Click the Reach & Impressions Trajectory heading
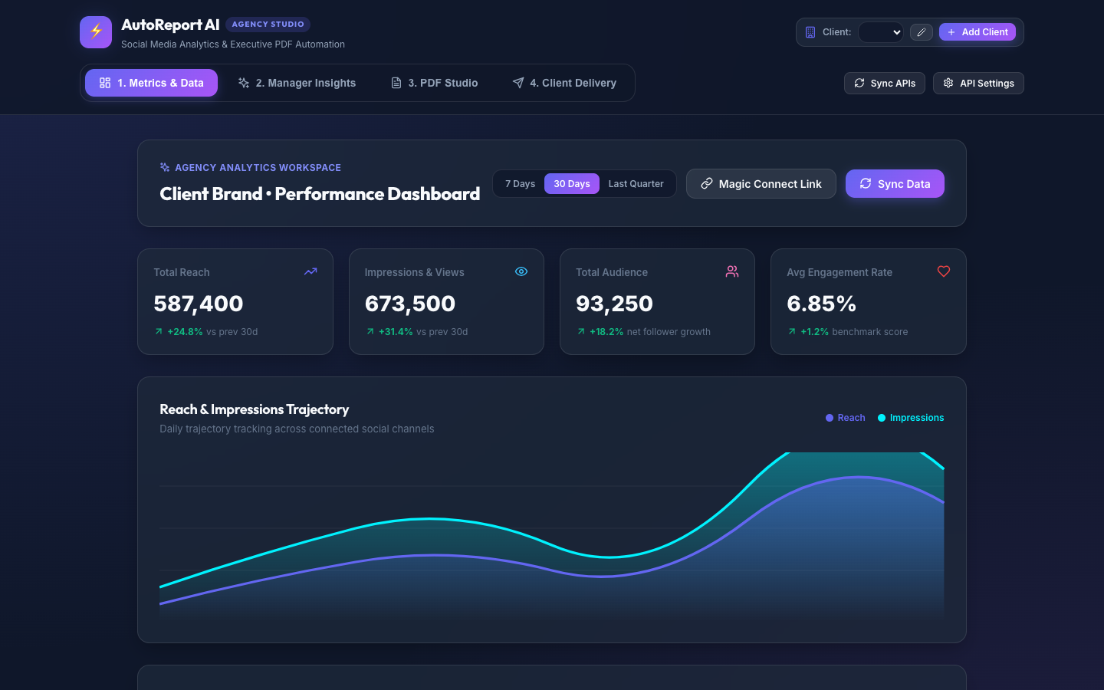1104x690 pixels. 255,409
